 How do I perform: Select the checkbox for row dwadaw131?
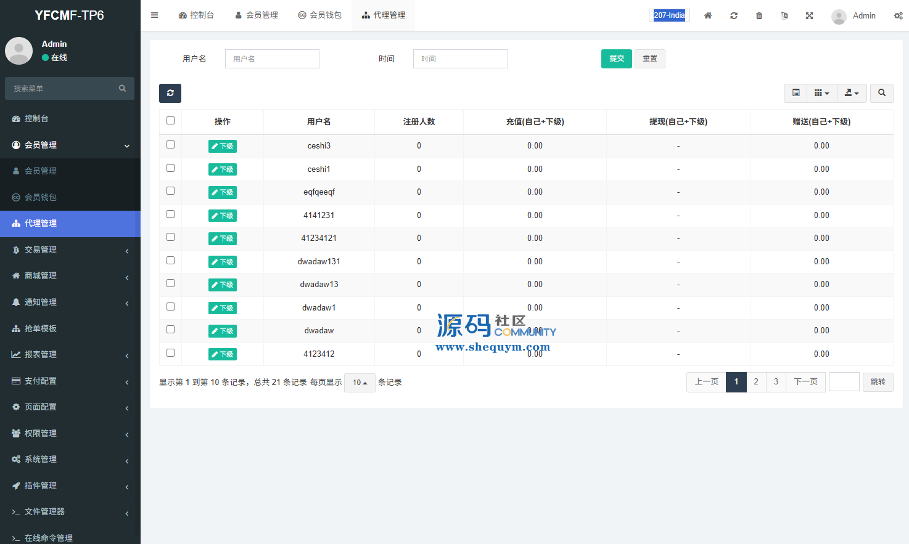[171, 261]
